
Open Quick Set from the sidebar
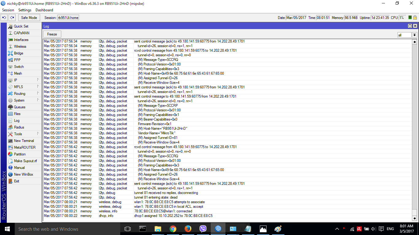coord(21,26)
